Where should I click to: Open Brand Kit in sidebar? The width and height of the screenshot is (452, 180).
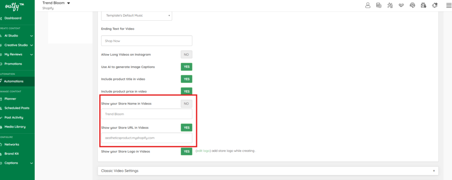pos(11,154)
